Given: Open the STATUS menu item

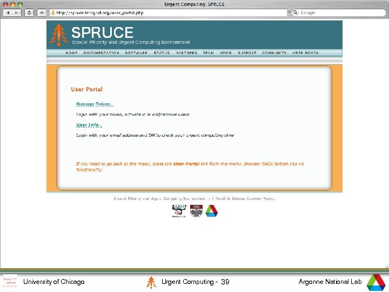Looking at the screenshot, I should tap(162, 53).
